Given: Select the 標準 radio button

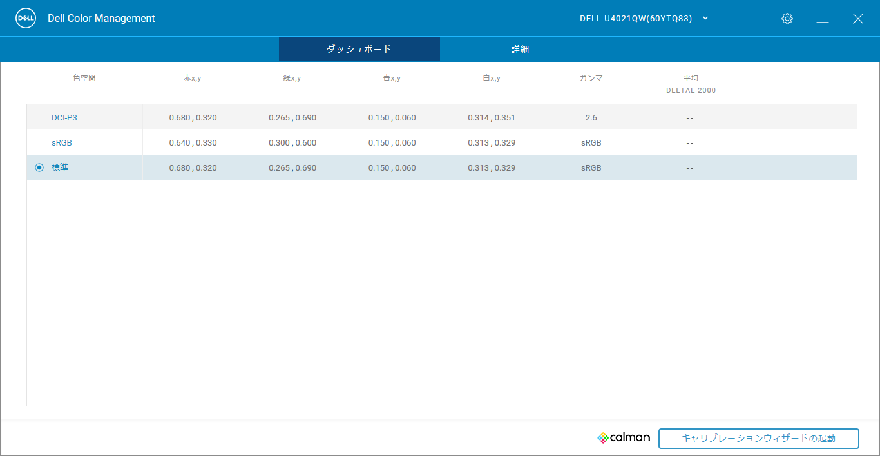Looking at the screenshot, I should (x=39, y=167).
